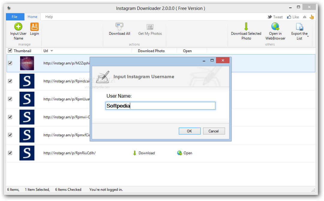Click the '6 Items Checked' status text

click(68, 189)
